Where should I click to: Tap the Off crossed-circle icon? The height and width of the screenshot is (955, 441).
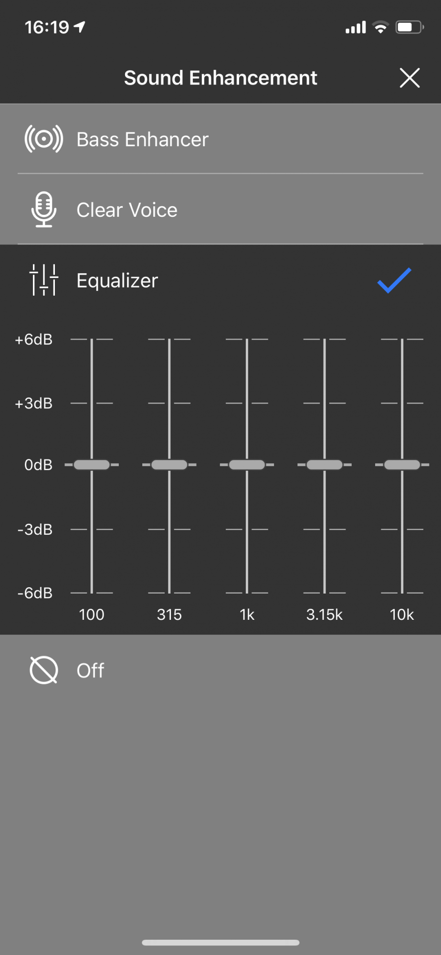click(x=44, y=670)
